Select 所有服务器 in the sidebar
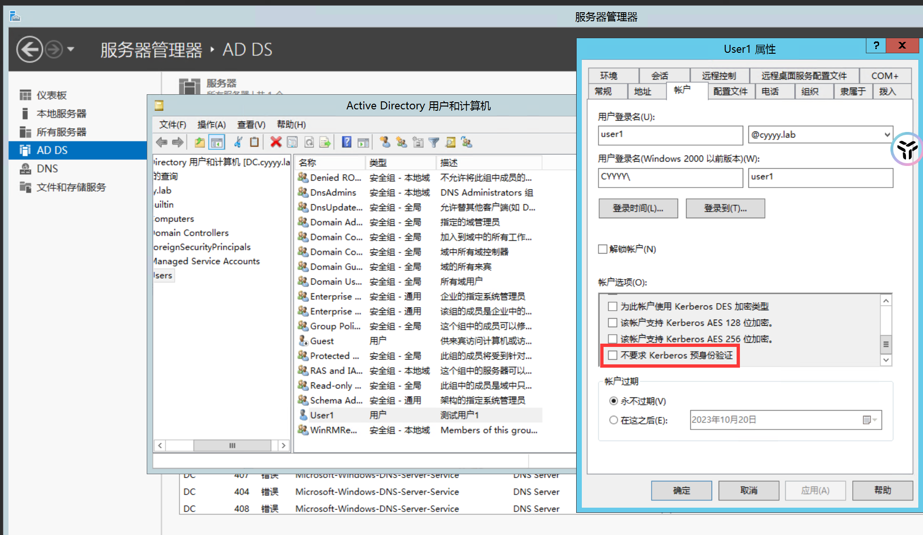Image resolution: width=923 pixels, height=535 pixels. pos(61,132)
